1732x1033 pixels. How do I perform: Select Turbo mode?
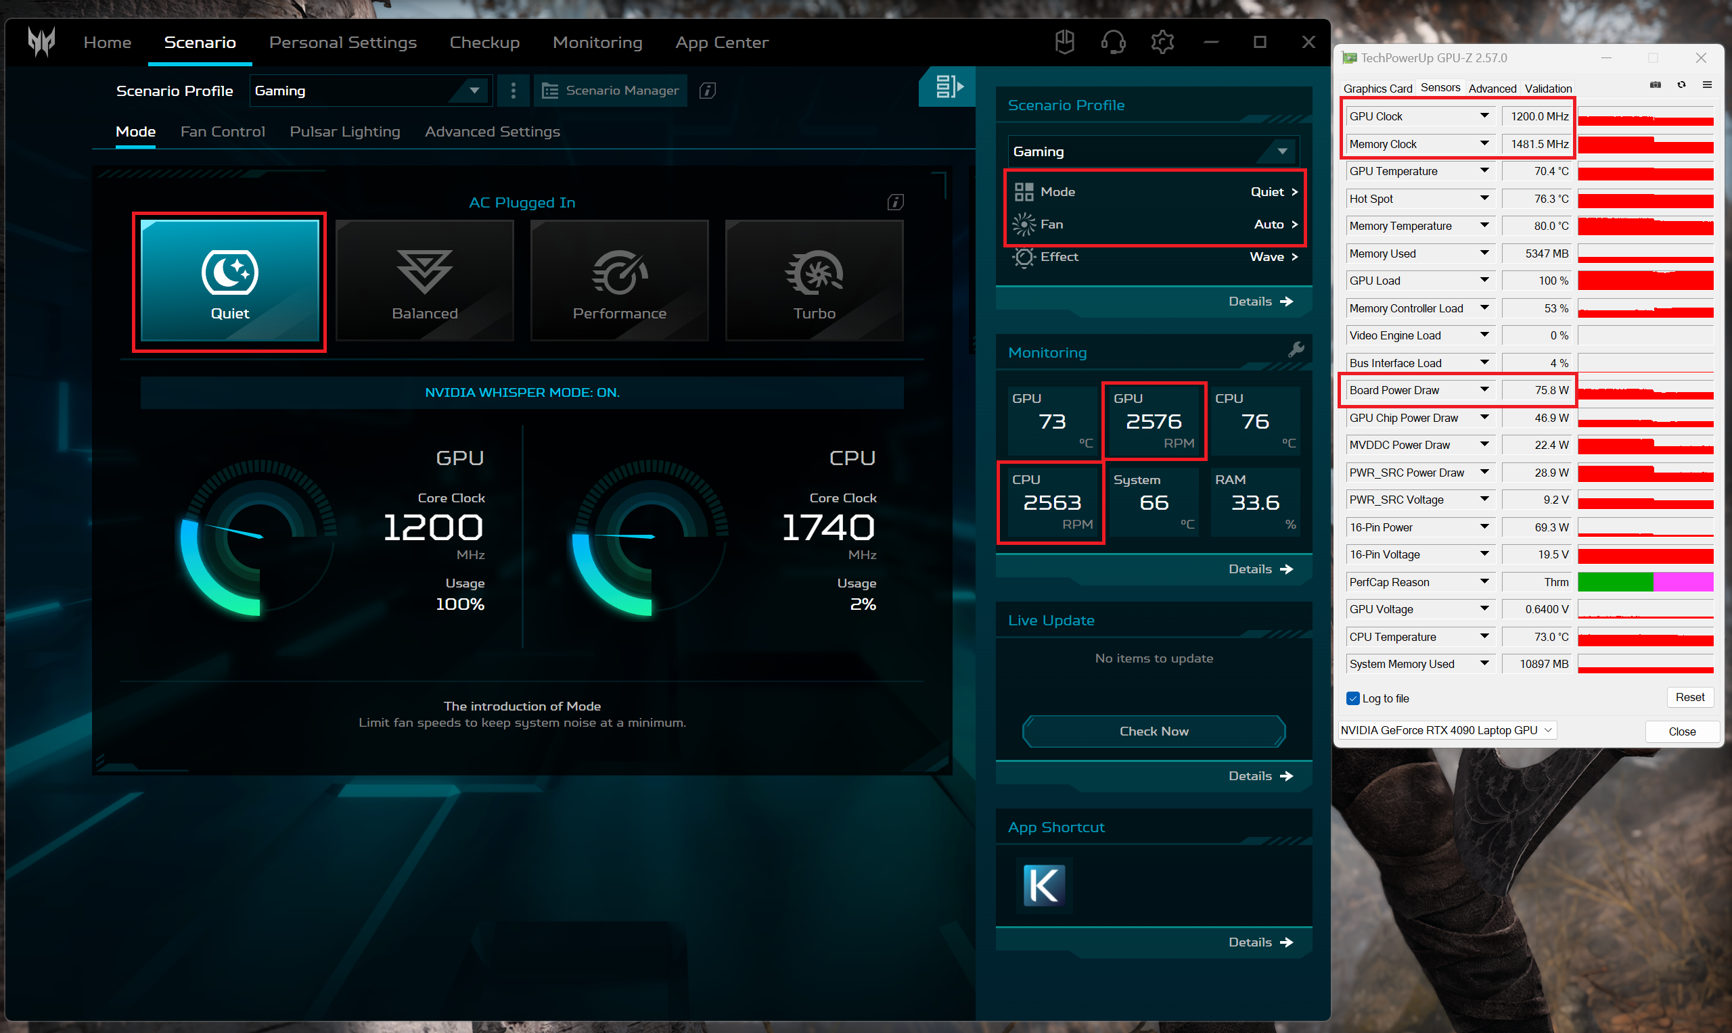tap(814, 281)
